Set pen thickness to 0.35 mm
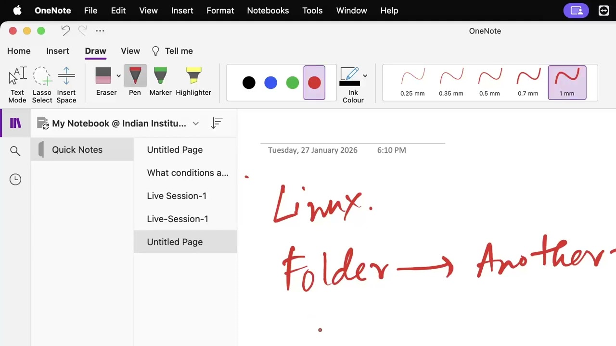 [x=451, y=83]
